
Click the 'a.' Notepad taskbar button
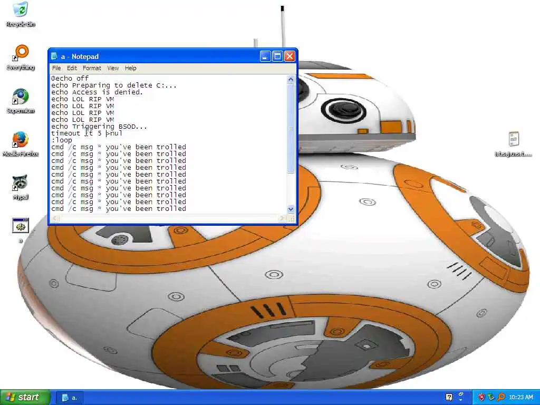point(70,398)
